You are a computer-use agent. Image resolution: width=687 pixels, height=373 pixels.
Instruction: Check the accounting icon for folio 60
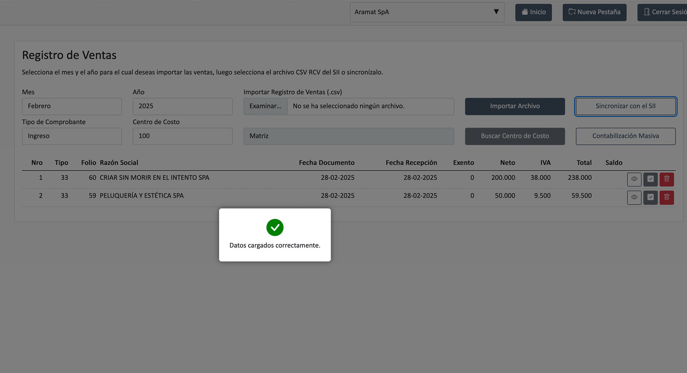[650, 179]
